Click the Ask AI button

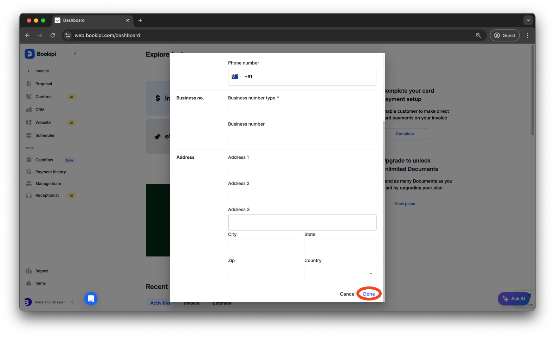(514, 299)
